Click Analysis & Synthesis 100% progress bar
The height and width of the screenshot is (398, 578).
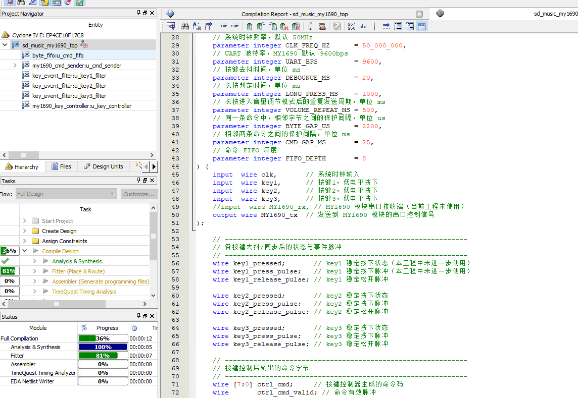coord(103,347)
